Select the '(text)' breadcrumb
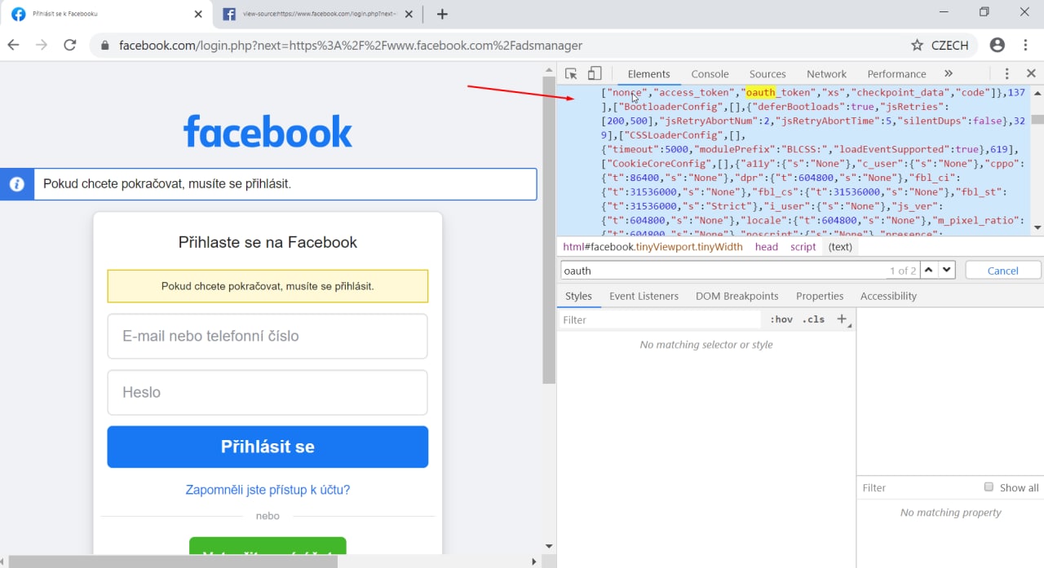1044x568 pixels. (x=840, y=246)
